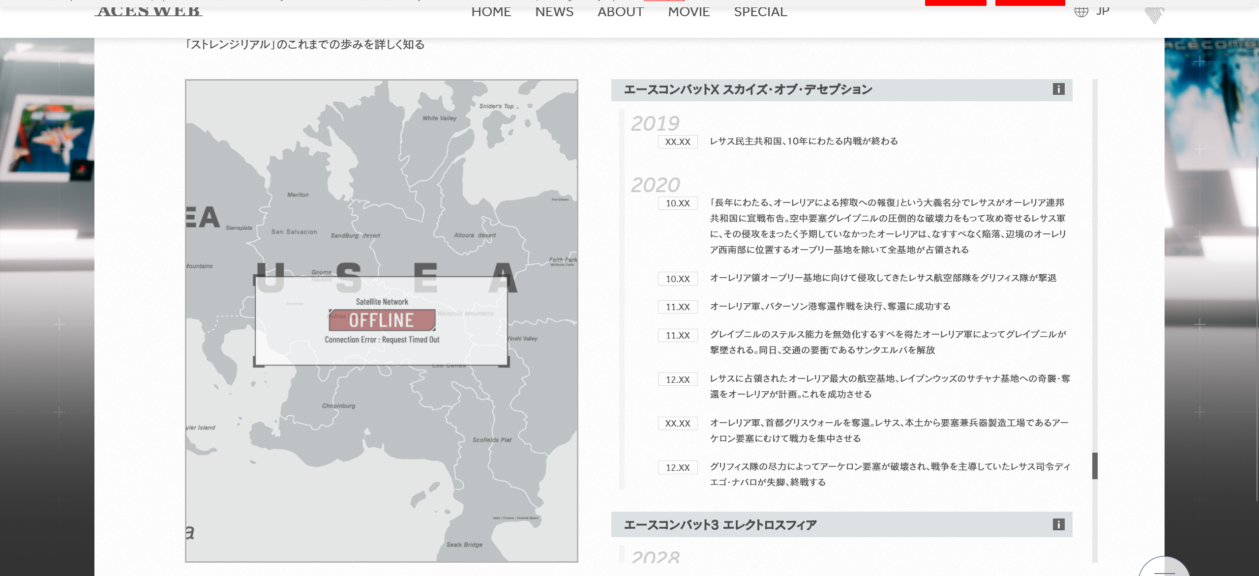Click the レサス民主共和国 civil war entry text
Viewport: 1259px width, 576px height.
click(x=804, y=142)
